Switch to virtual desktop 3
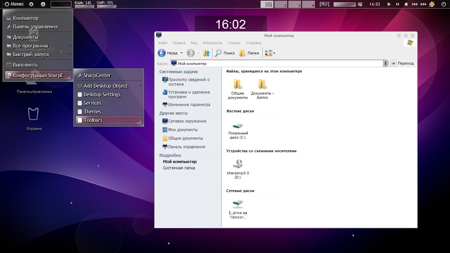Image resolution: width=450 pixels, height=253 pixels. [x=295, y=5]
